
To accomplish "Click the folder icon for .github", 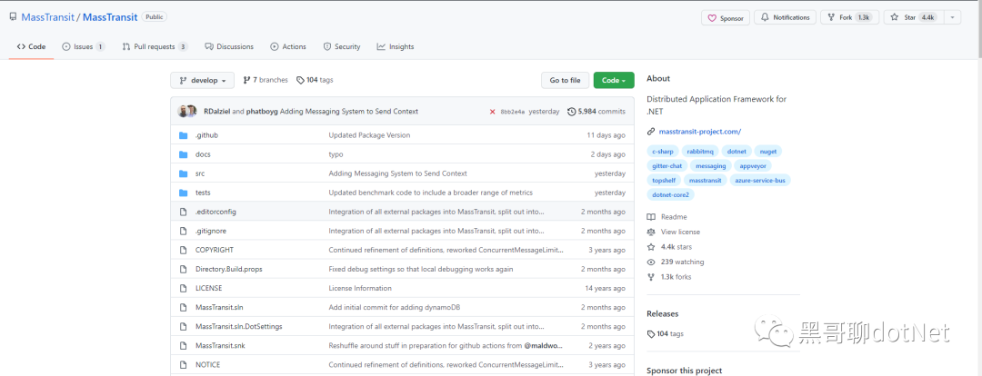I will [x=184, y=135].
